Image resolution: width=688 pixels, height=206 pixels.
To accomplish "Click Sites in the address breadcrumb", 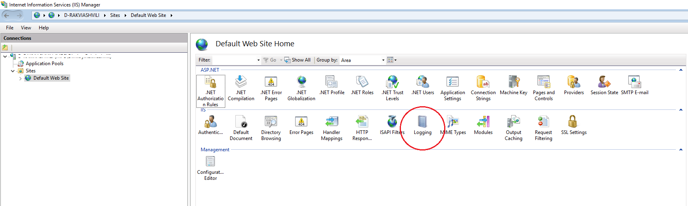I will tap(115, 15).
